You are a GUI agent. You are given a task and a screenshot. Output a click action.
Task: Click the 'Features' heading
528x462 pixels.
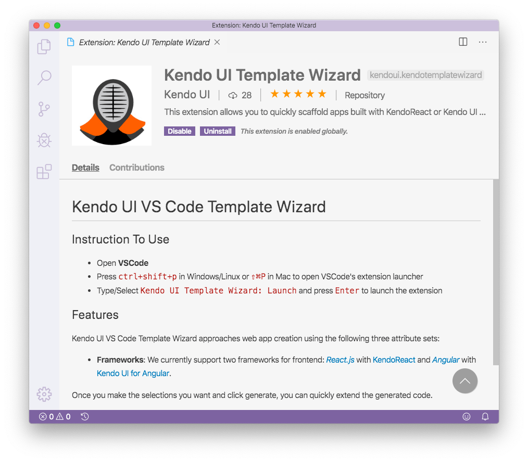tap(95, 315)
